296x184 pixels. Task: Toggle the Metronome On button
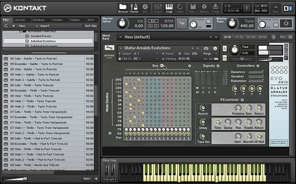[208, 21]
